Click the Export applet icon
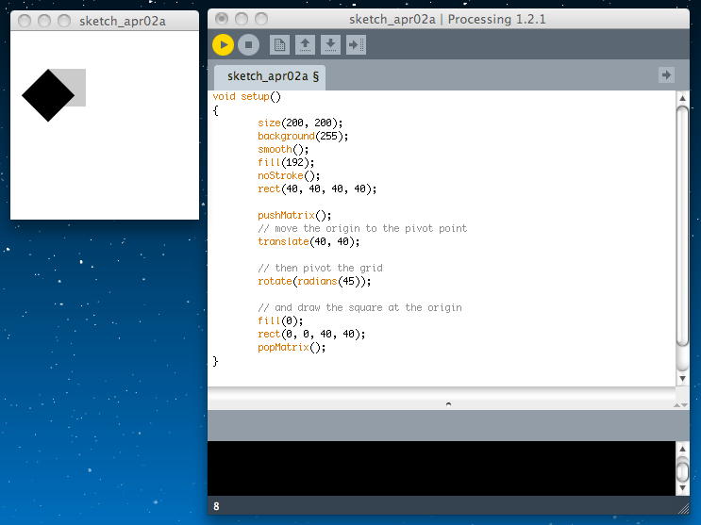The height and width of the screenshot is (525, 701). (356, 44)
